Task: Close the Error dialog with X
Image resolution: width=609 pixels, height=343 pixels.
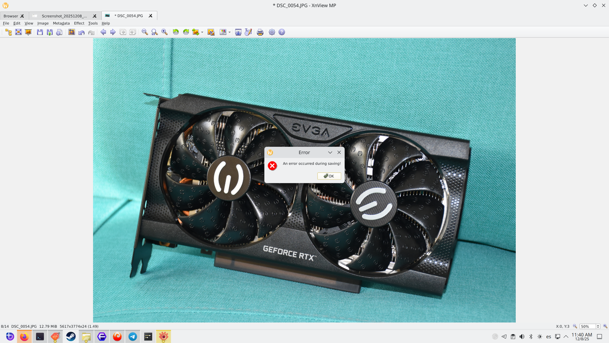Action: (339, 152)
